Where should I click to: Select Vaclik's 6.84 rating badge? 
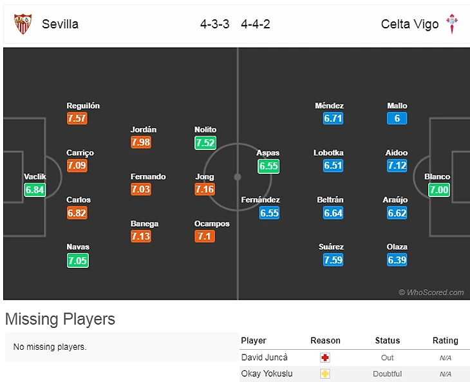point(35,189)
